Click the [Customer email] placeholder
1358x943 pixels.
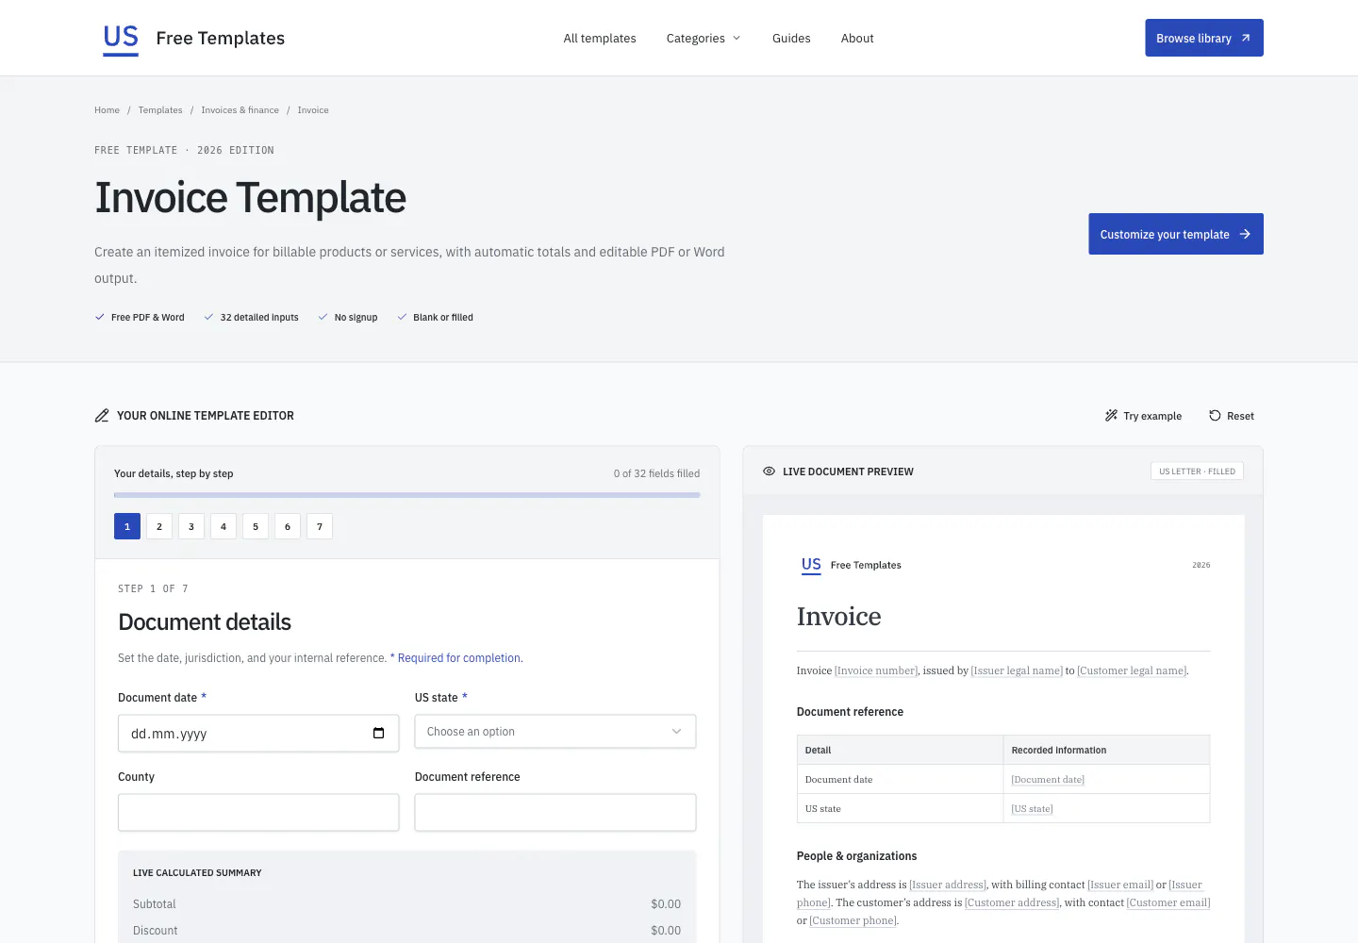[1168, 902]
